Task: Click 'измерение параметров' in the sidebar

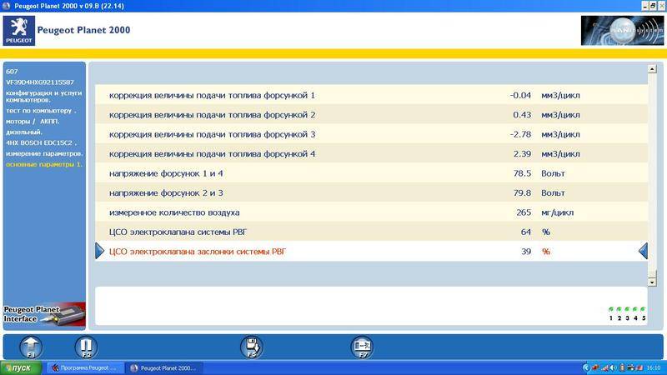Action: pyautogui.click(x=44, y=153)
